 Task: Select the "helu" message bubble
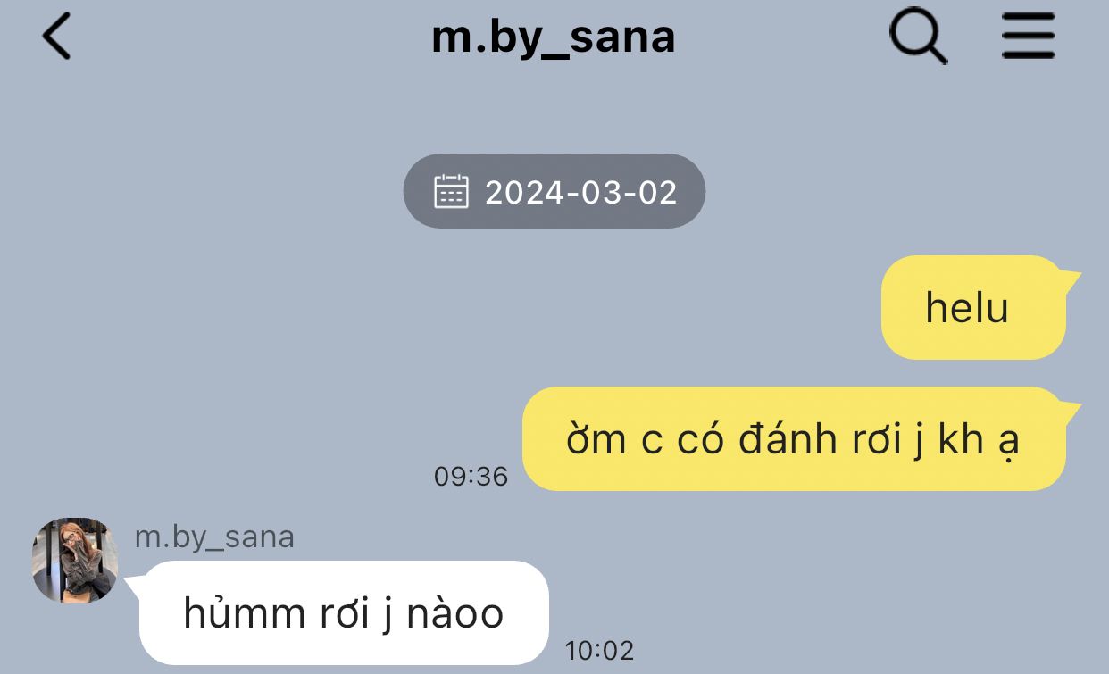point(973,307)
